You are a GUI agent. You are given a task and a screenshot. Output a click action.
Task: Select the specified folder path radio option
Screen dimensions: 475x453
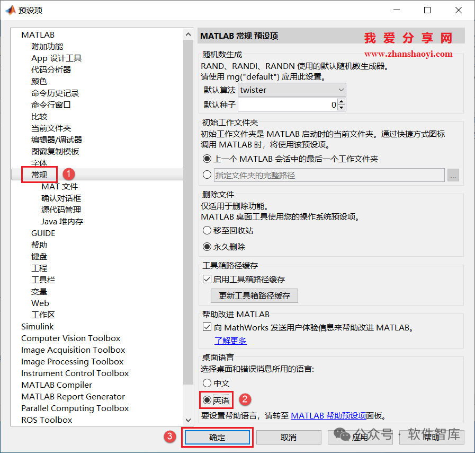(207, 175)
